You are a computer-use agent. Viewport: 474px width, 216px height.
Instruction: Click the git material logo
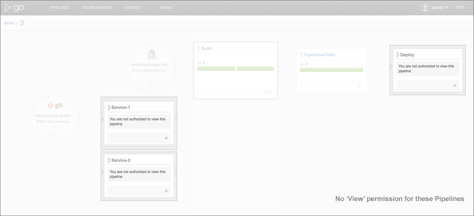[55, 105]
